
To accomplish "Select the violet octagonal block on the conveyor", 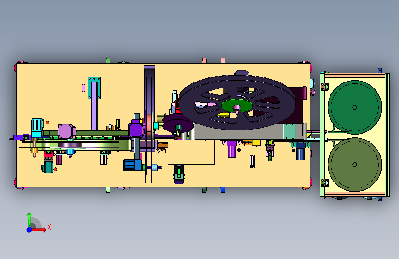I will coord(136,130).
